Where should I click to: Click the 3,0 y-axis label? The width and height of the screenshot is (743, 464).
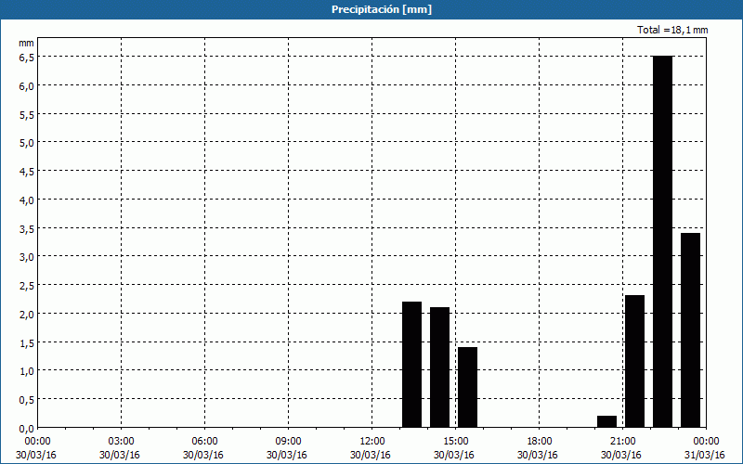(x=26, y=257)
